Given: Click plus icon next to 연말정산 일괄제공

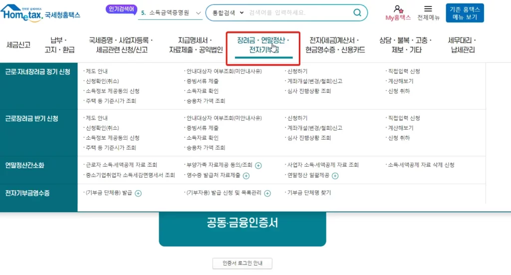Looking at the screenshot, I should tap(335, 176).
